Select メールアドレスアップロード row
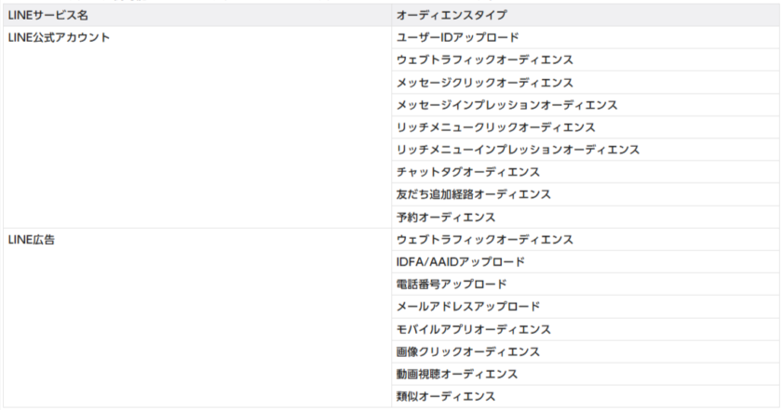782x410 pixels. (468, 307)
